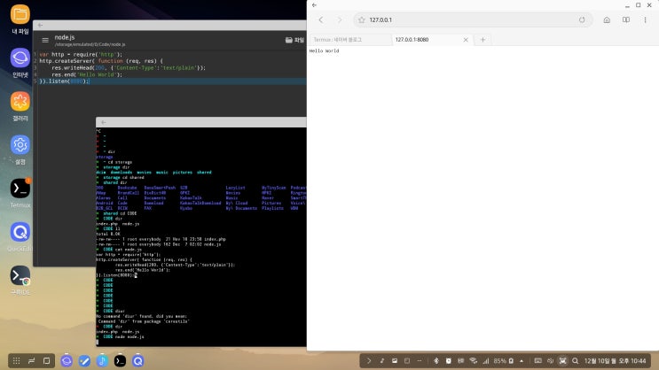
Task: Click the music note tray icon
Action: pyautogui.click(x=382, y=361)
